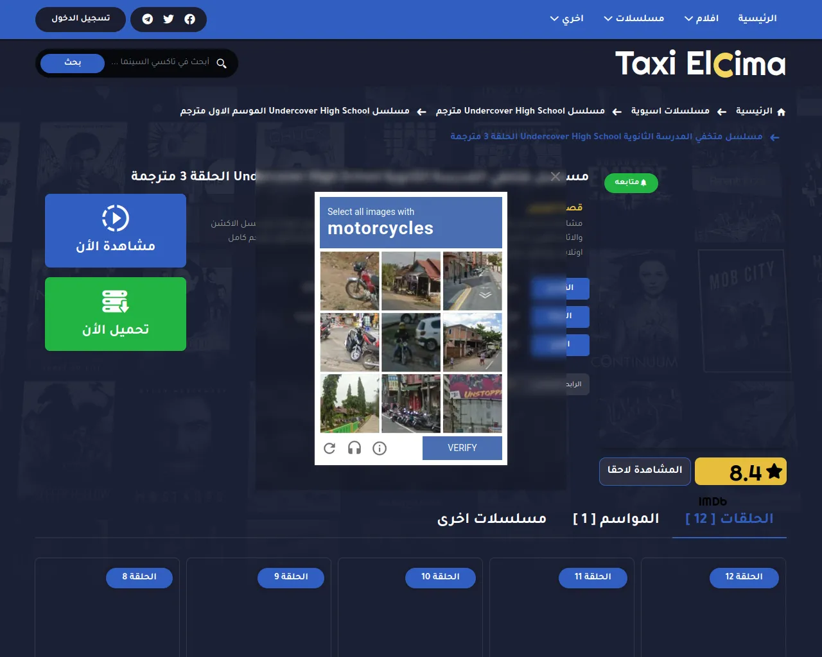Open captcha help info icon
Viewport: 822px width, 657px height.
tap(380, 448)
